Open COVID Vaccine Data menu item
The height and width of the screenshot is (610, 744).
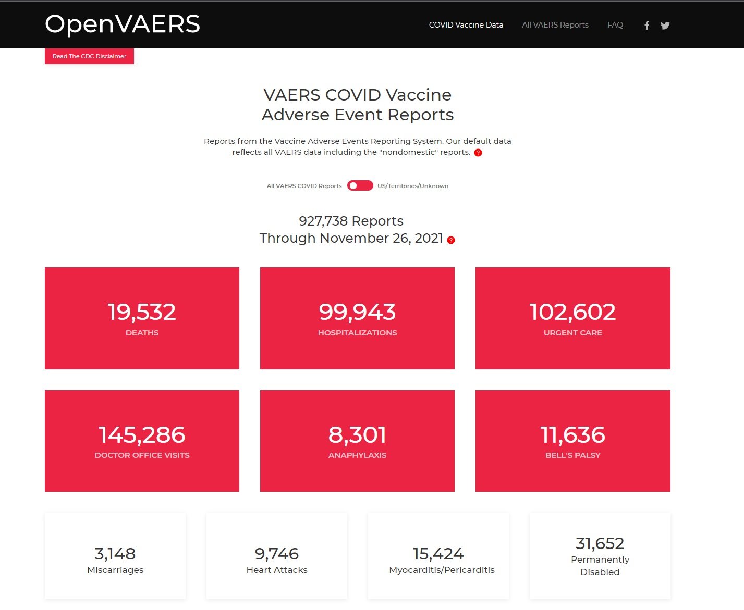(x=466, y=25)
